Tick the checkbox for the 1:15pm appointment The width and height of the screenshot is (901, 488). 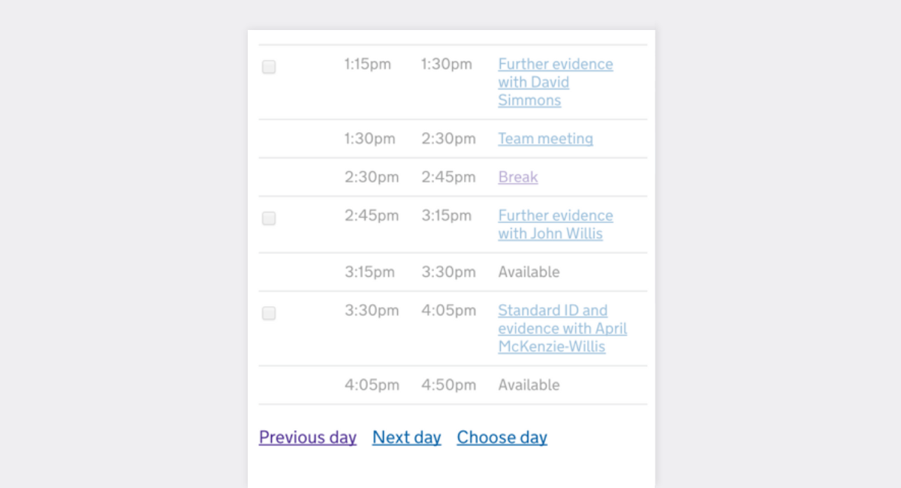tap(269, 68)
